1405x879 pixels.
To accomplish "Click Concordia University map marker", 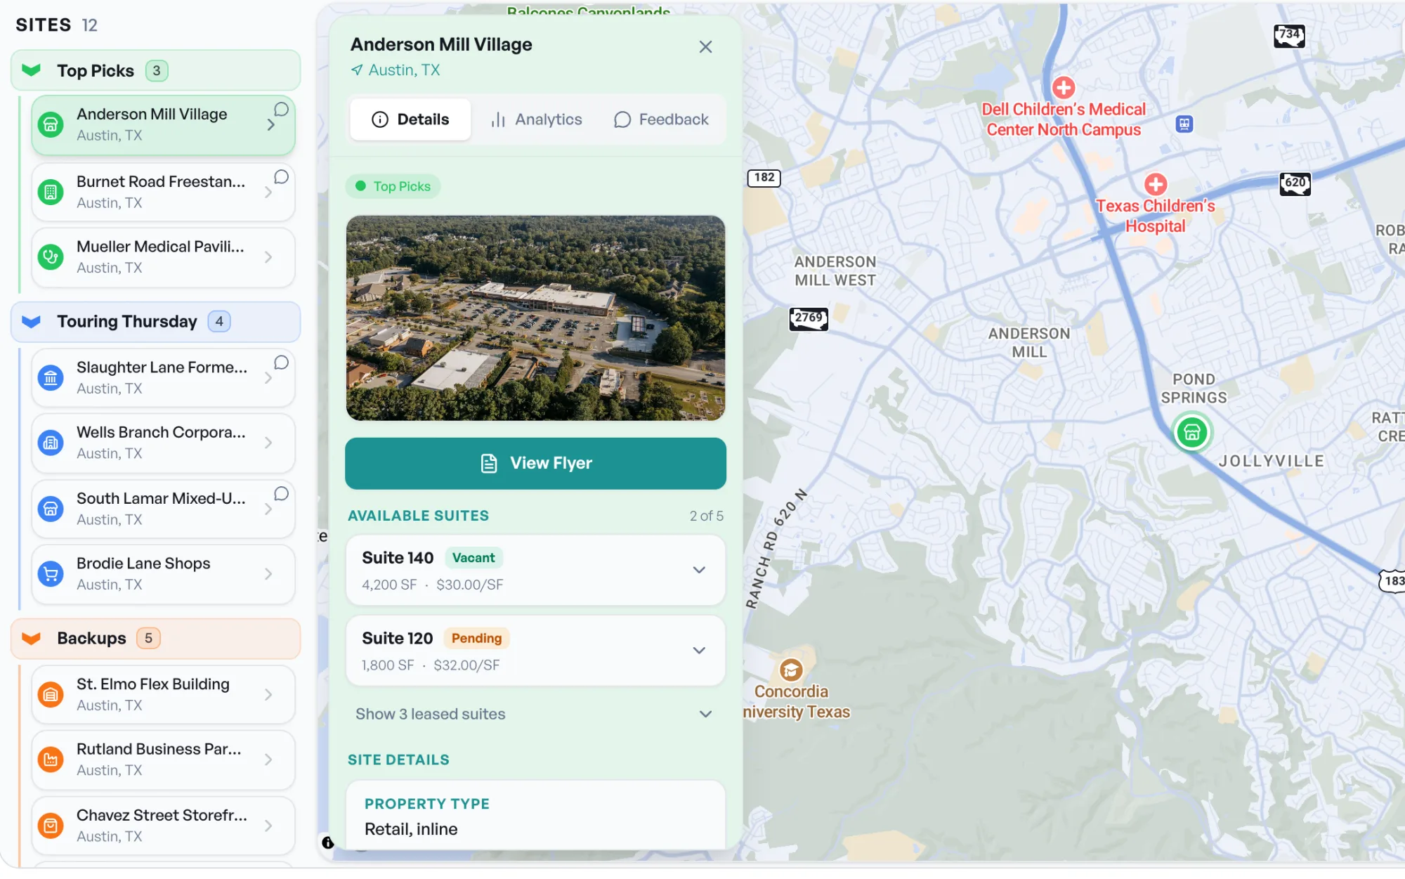I will coord(791,670).
